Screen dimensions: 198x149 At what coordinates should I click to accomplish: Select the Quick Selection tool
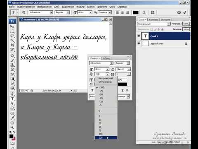tap(12, 41)
